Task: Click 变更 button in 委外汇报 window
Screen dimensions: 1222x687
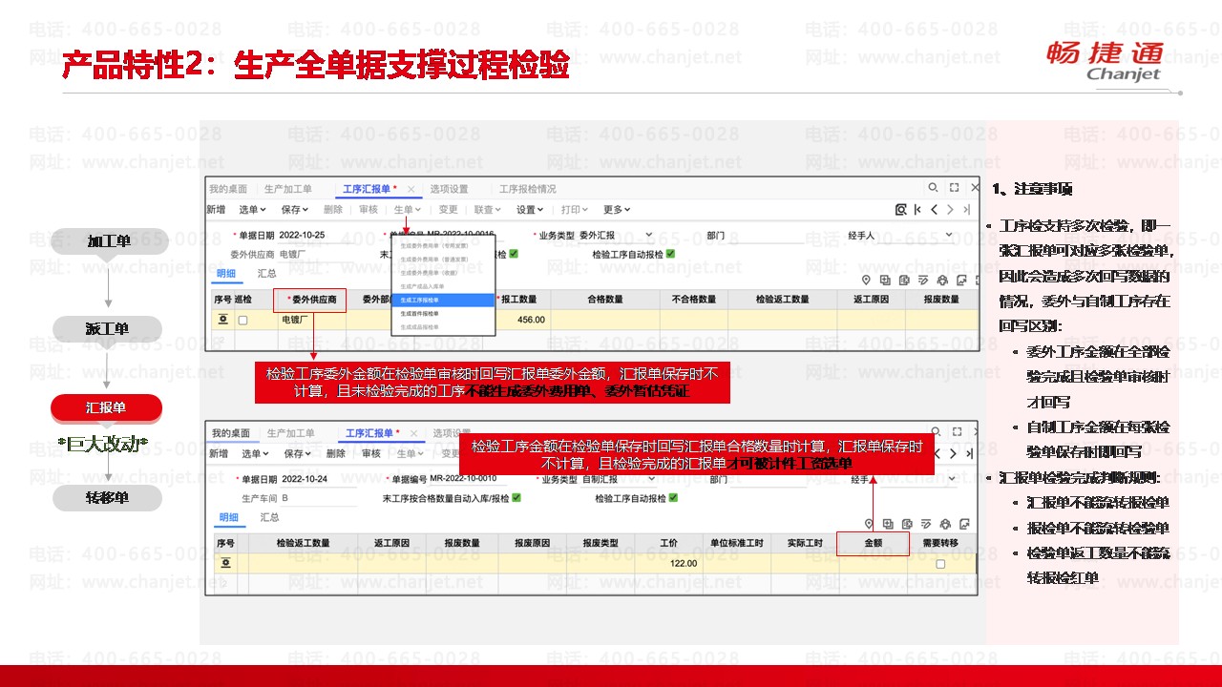Action: pyautogui.click(x=448, y=210)
